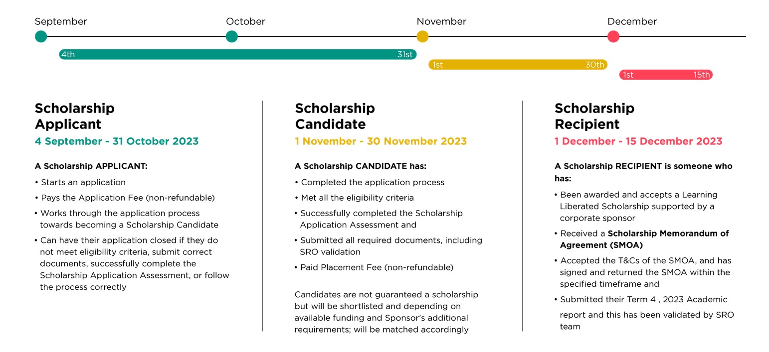Click the yellow November timeline dot
The image size is (769, 352).
click(422, 36)
